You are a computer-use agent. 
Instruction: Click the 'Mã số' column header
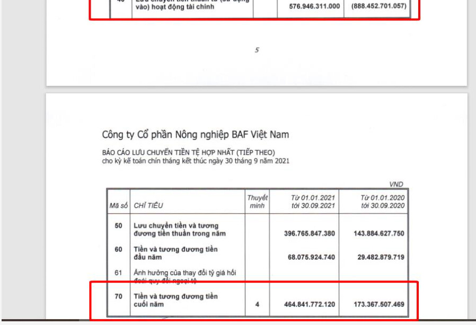tap(118, 206)
